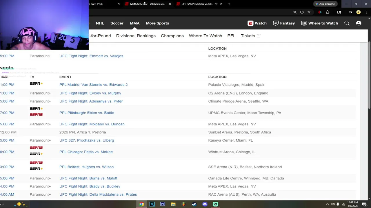Open the ESPN user profile icon
This screenshot has width=371, height=208.
click(359, 23)
